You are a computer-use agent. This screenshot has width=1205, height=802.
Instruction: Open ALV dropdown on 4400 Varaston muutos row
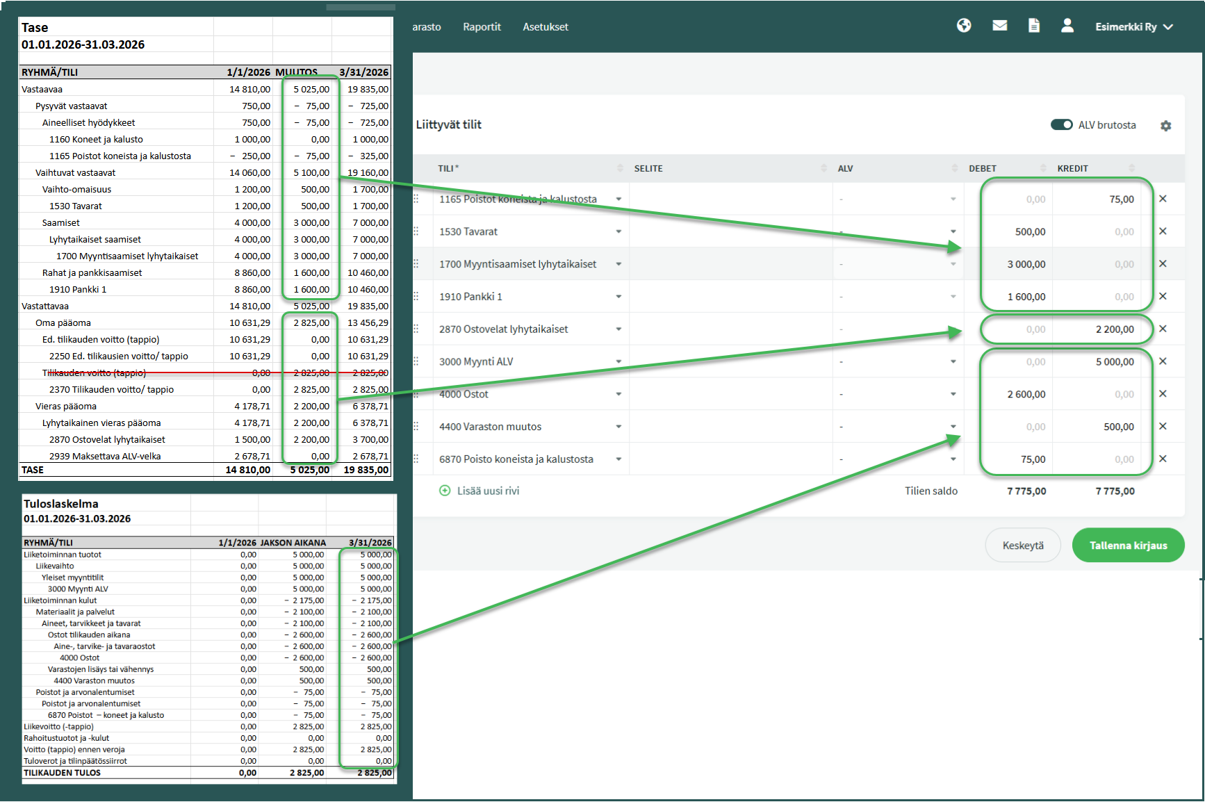[x=953, y=427]
